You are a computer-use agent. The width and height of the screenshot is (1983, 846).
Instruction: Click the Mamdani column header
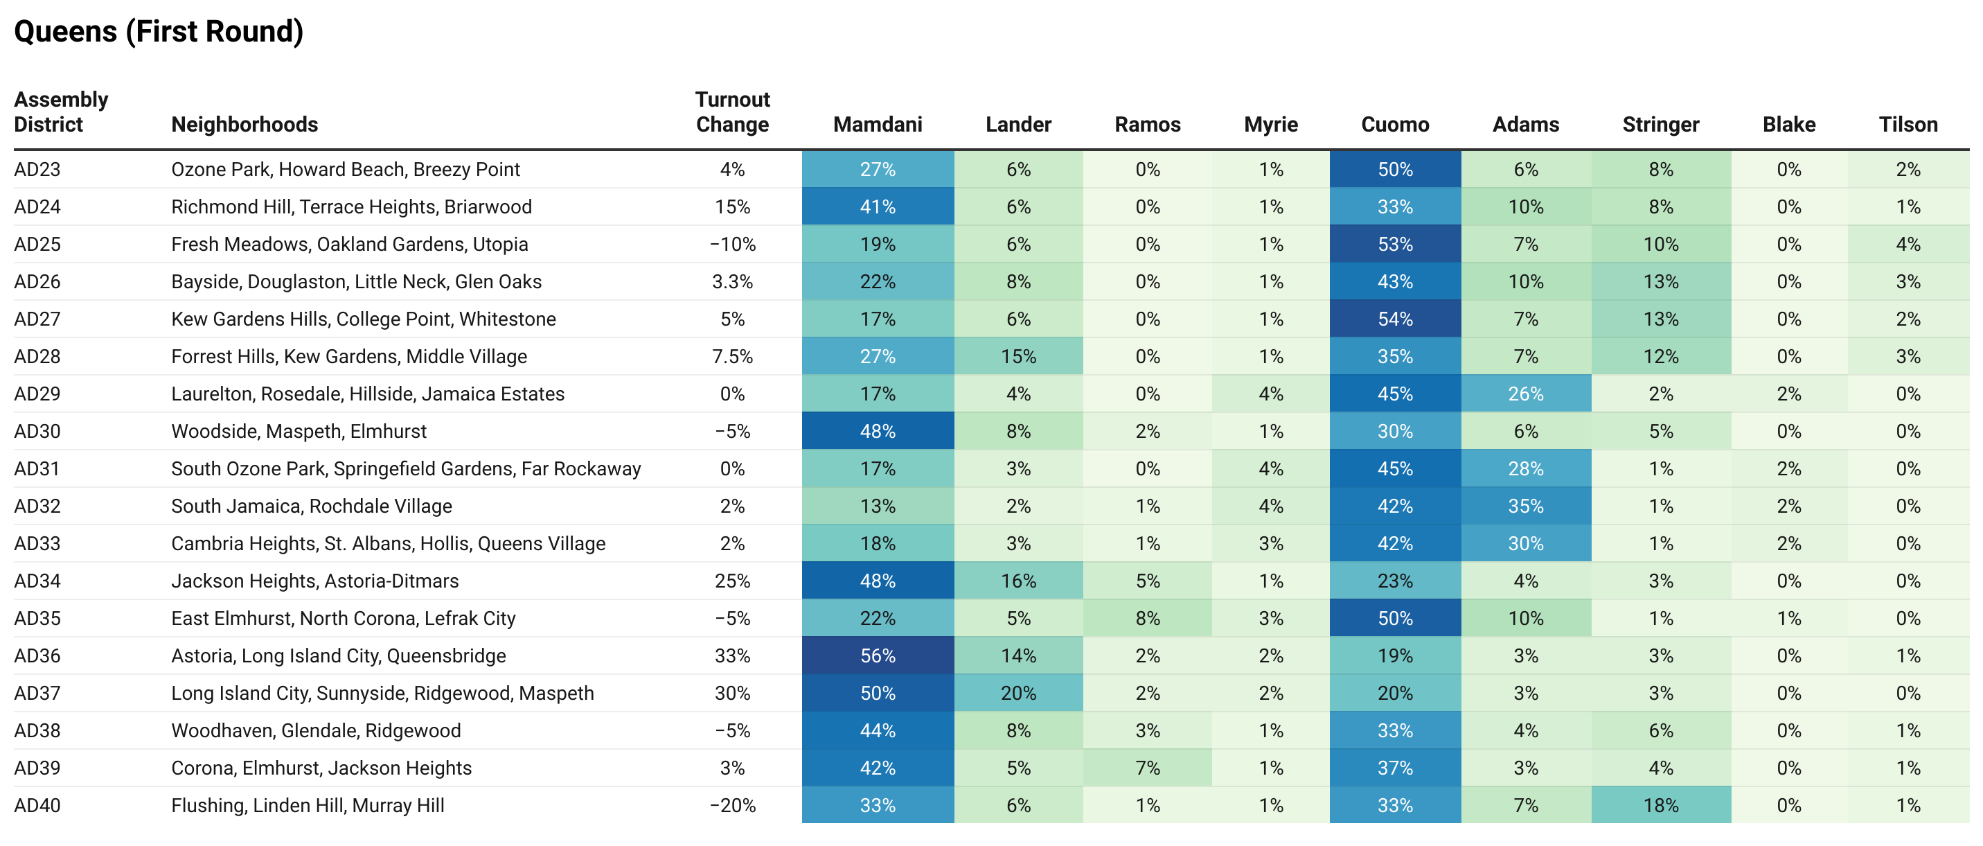click(877, 124)
